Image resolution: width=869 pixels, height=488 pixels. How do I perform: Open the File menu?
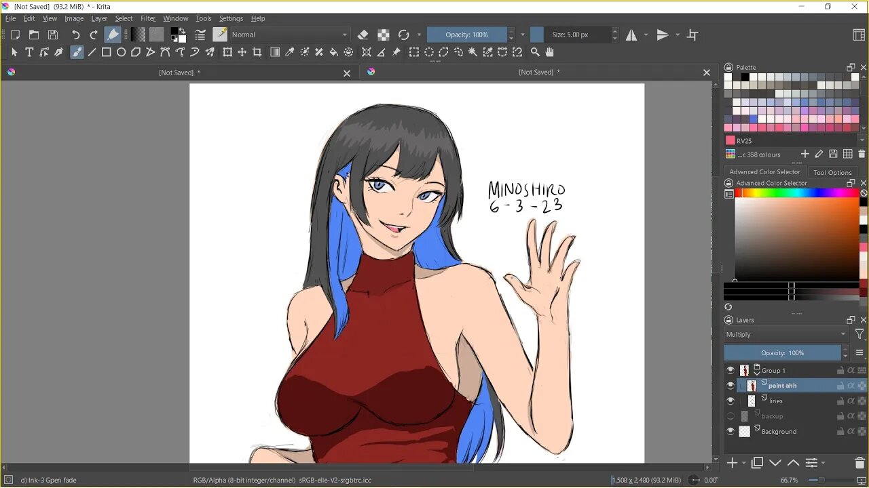11,18
